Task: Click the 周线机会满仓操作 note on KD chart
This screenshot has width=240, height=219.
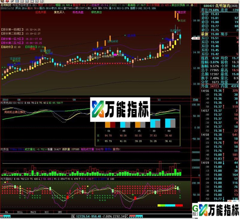Action: (15, 112)
